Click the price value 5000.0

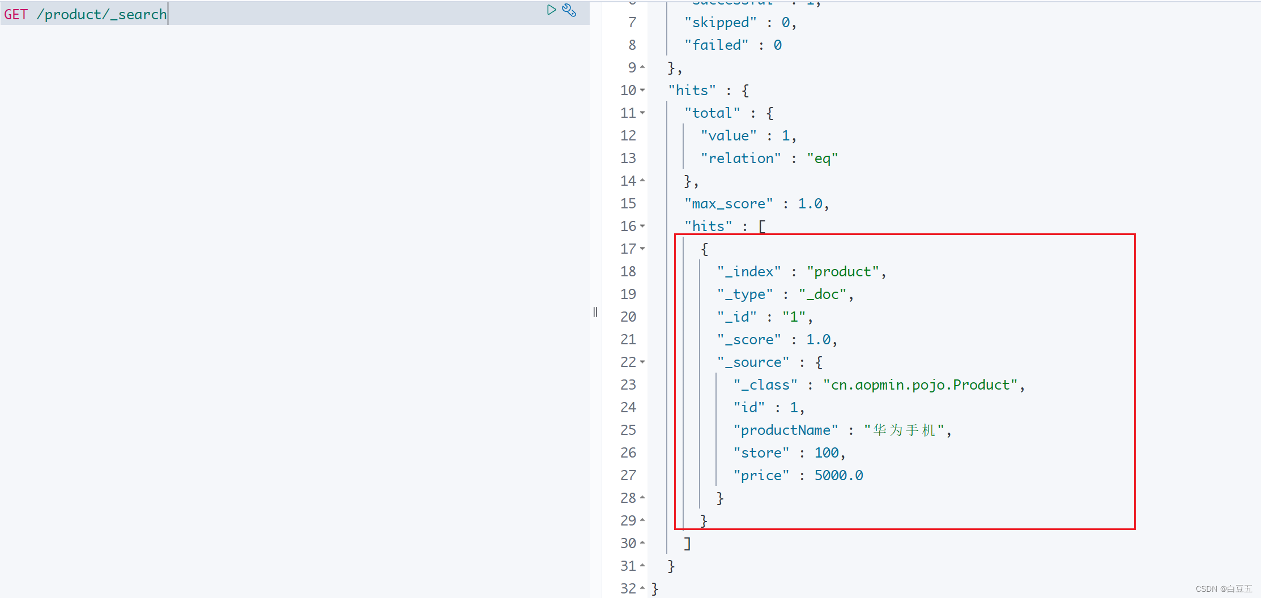[839, 476]
